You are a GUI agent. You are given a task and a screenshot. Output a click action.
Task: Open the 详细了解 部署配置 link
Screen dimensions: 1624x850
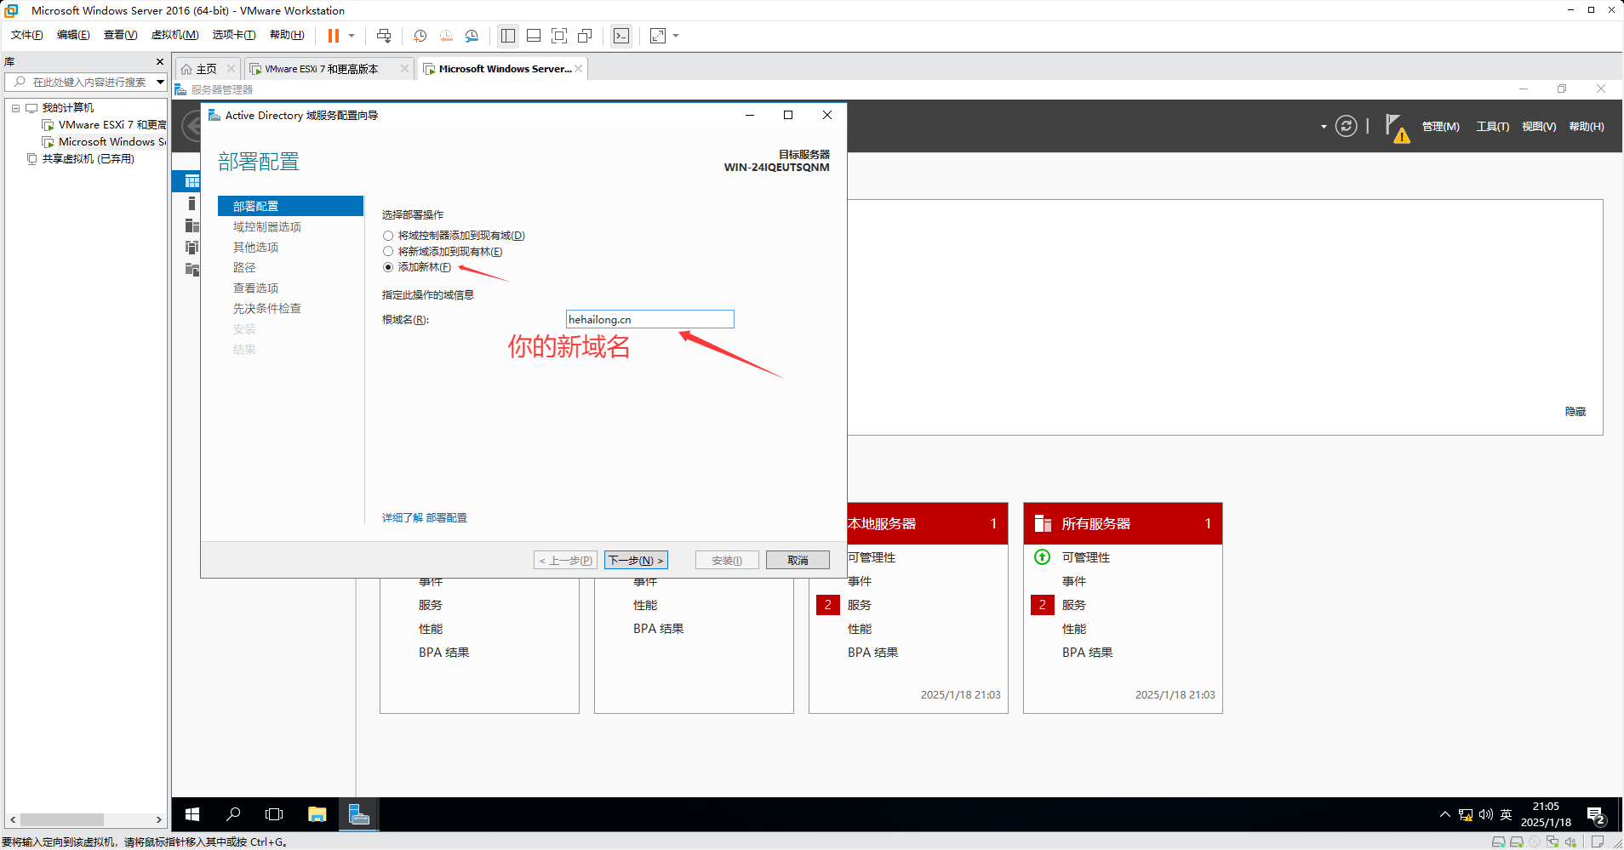[424, 517]
